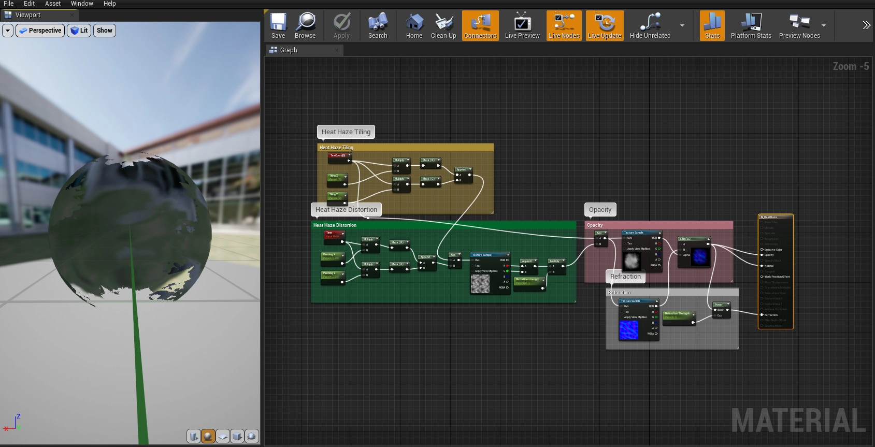Toggle the Live Preview option
Screen dimensions: 875x447
tap(522, 26)
